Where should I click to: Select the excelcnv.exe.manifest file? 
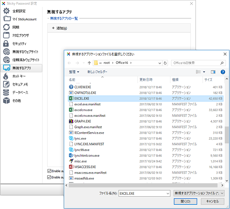pos(146,116)
